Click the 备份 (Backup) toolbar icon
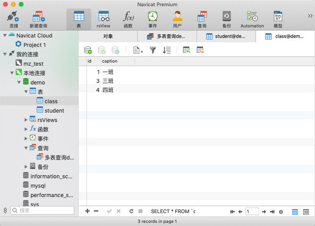This screenshot has width=315, height=226. click(x=226, y=18)
